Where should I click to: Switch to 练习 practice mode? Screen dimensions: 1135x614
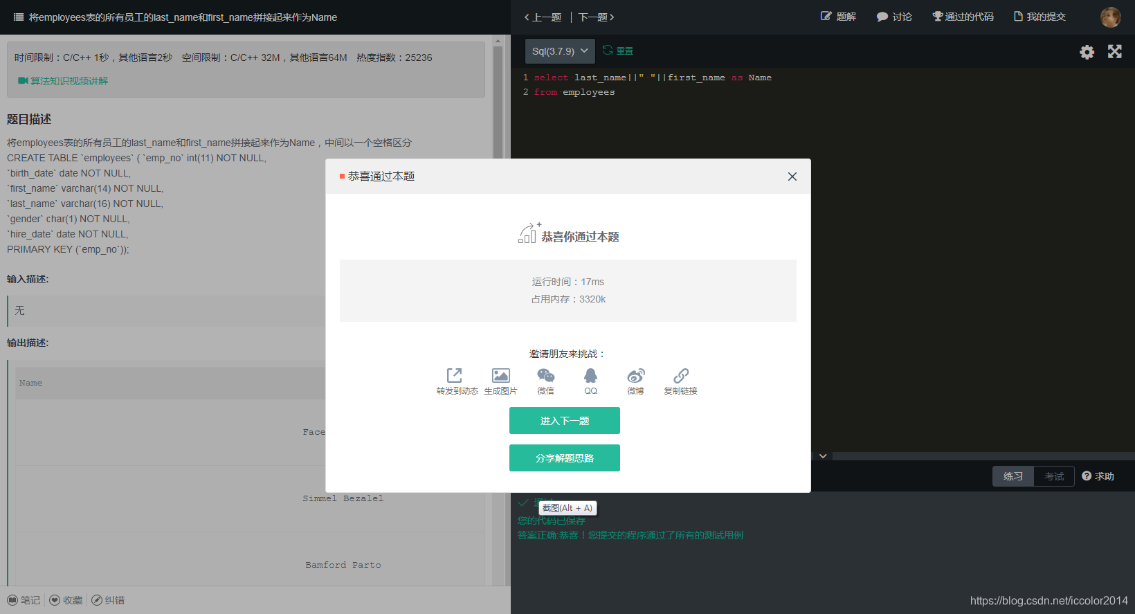click(x=1013, y=476)
